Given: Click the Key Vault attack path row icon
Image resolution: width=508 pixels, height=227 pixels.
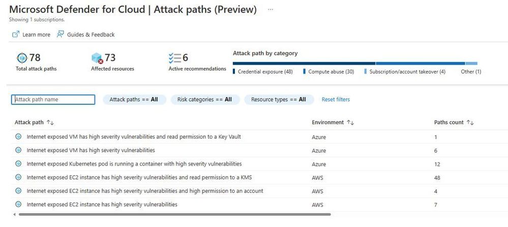Looking at the screenshot, I should tap(18, 137).
